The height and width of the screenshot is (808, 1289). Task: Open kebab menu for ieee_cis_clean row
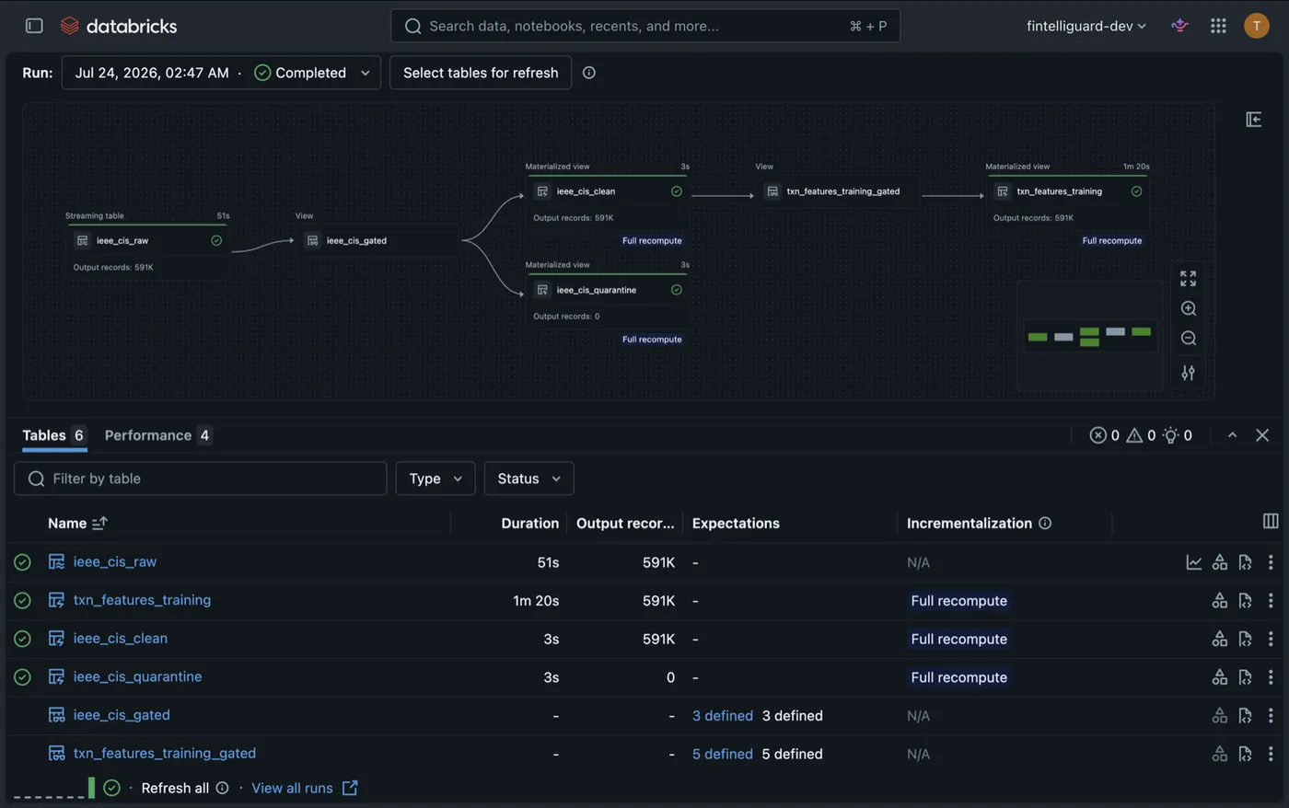1271,639
